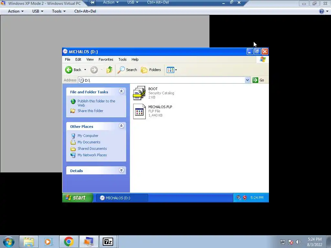Click the disc icon in the Address bar

click(81, 80)
